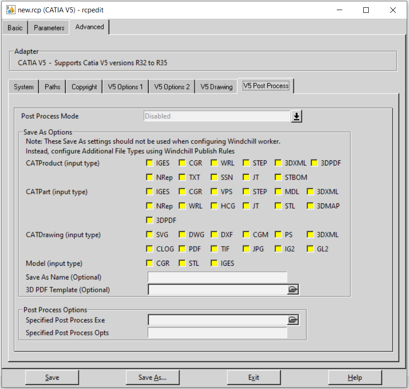Image resolution: width=409 pixels, height=389 pixels.
Task: Enable IGES for Model input type
Action: [x=214, y=263]
